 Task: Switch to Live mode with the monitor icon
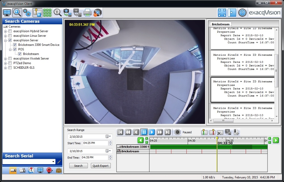(x=6, y=12)
